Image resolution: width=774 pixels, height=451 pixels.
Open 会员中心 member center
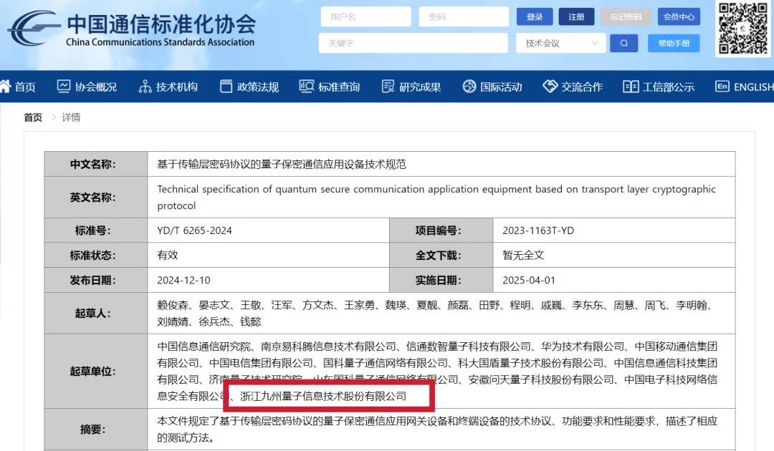point(678,17)
